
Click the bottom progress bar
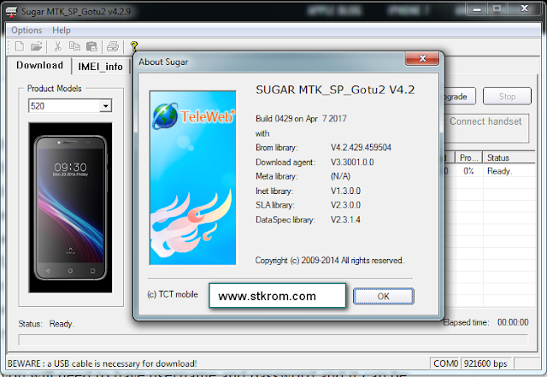273,339
